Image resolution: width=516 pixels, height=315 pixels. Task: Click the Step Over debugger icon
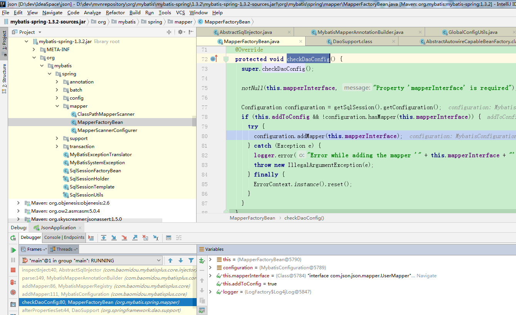pos(104,238)
